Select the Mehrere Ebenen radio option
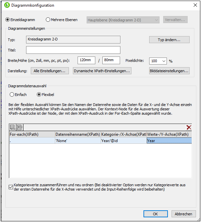Viewport: 201px width, 222px height. coord(48,20)
